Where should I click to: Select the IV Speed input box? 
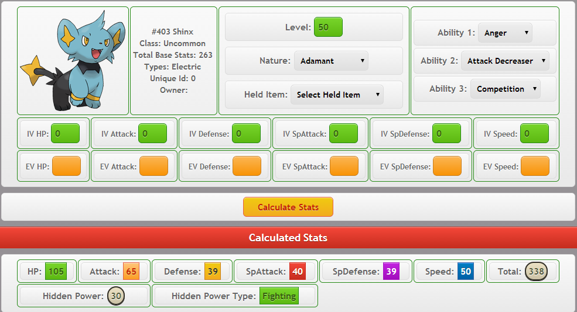point(534,134)
